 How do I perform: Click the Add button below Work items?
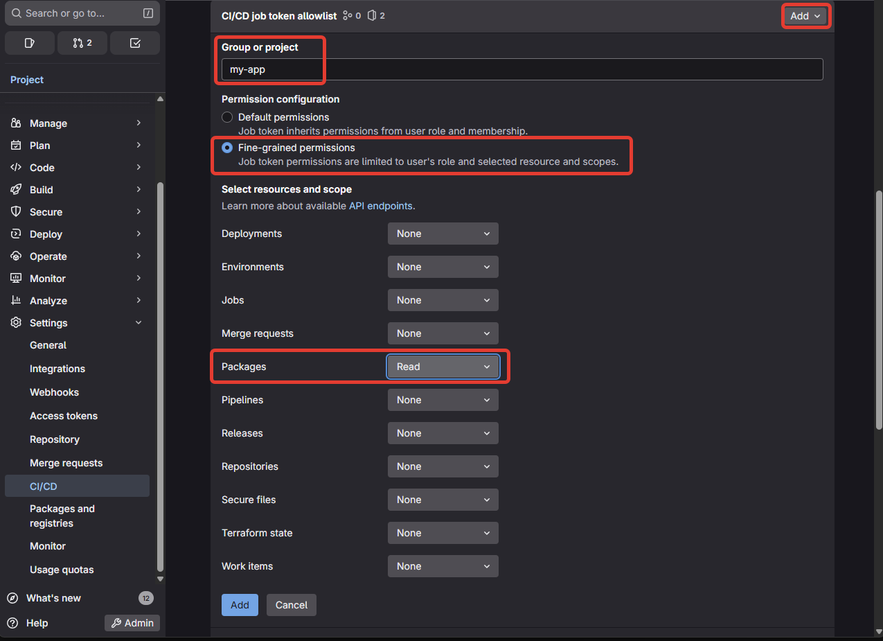(x=240, y=604)
